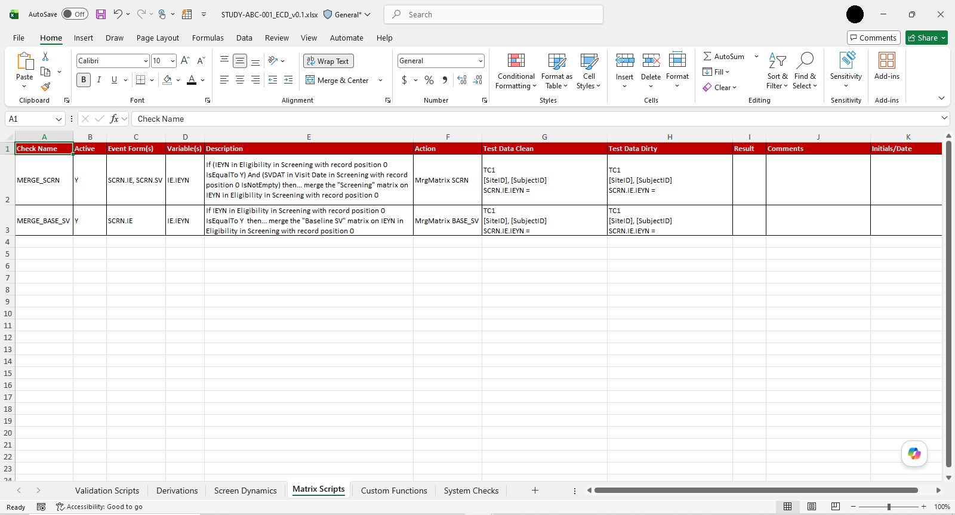Image resolution: width=955 pixels, height=515 pixels.
Task: Open Find & Select menu
Action: [x=805, y=71]
